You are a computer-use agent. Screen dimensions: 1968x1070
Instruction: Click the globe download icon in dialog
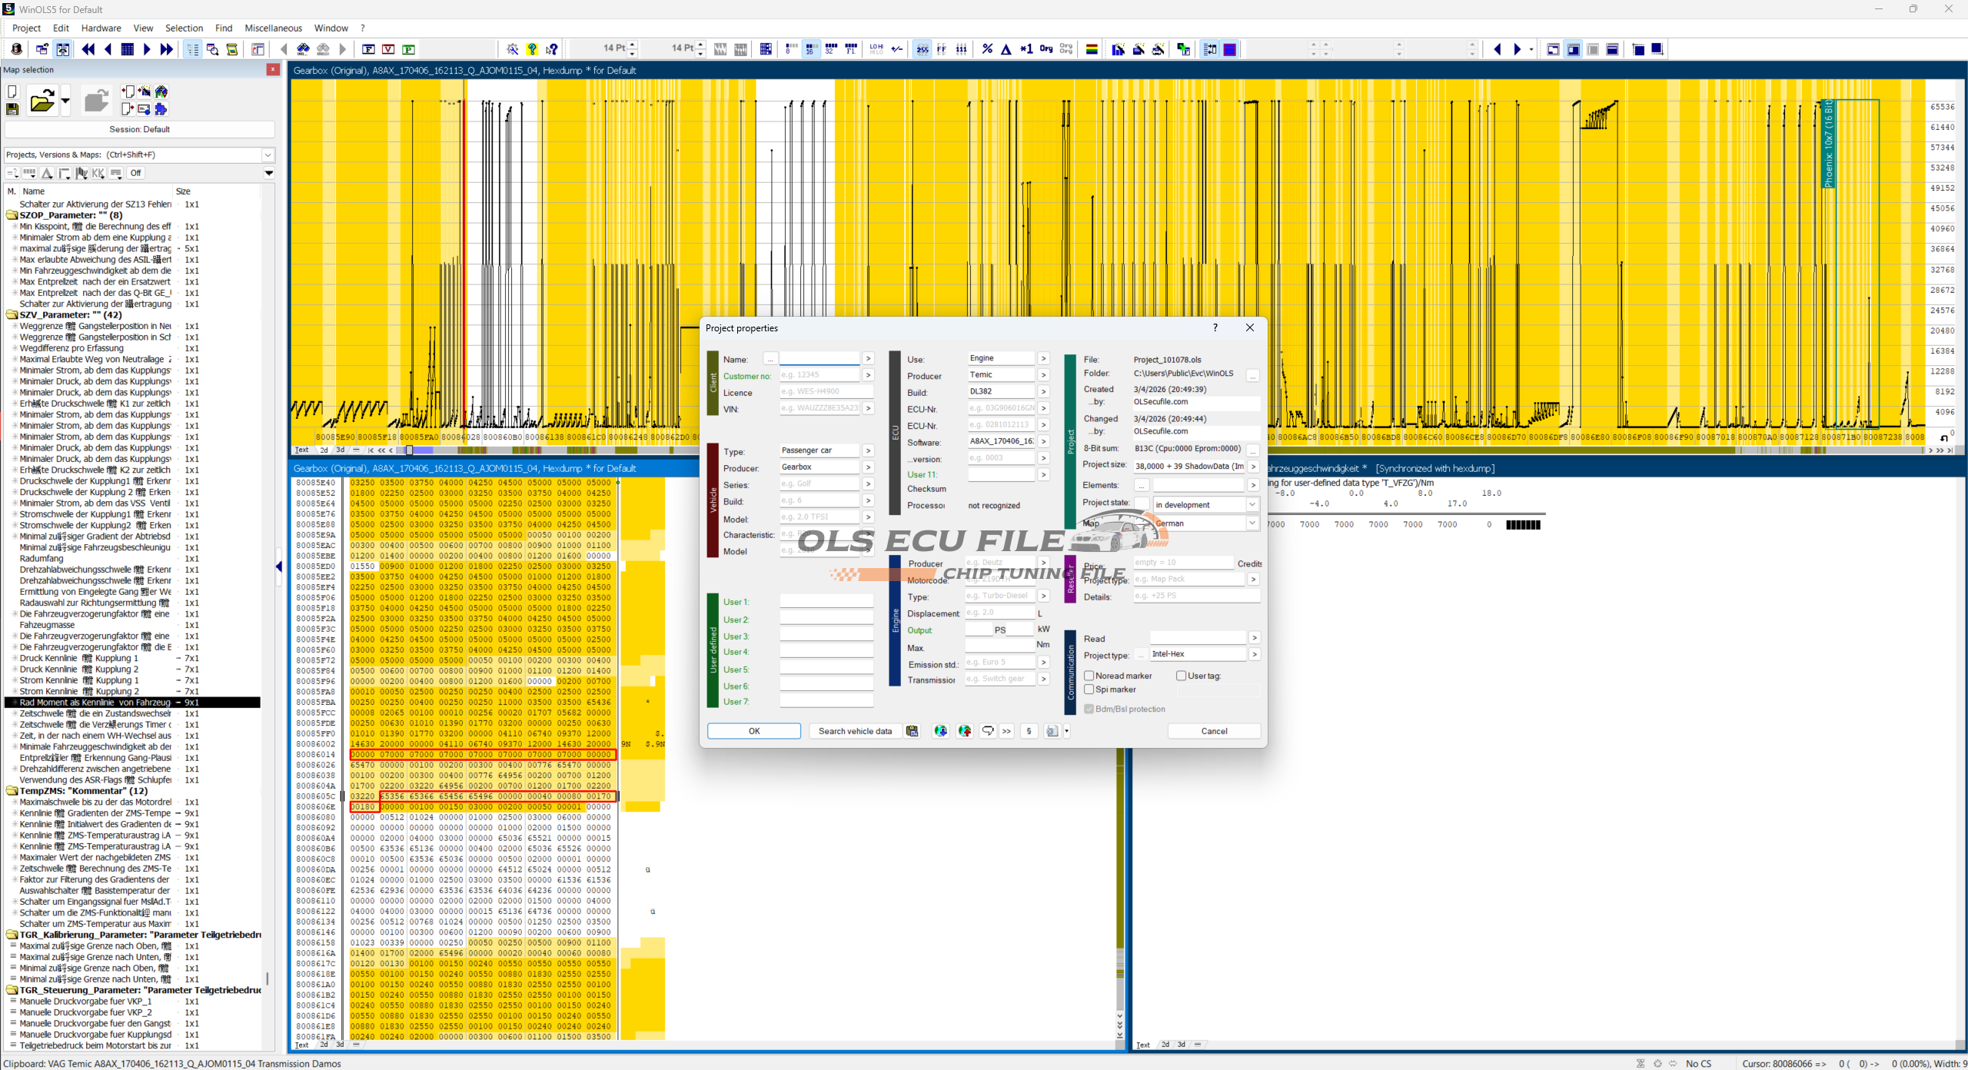(x=940, y=731)
